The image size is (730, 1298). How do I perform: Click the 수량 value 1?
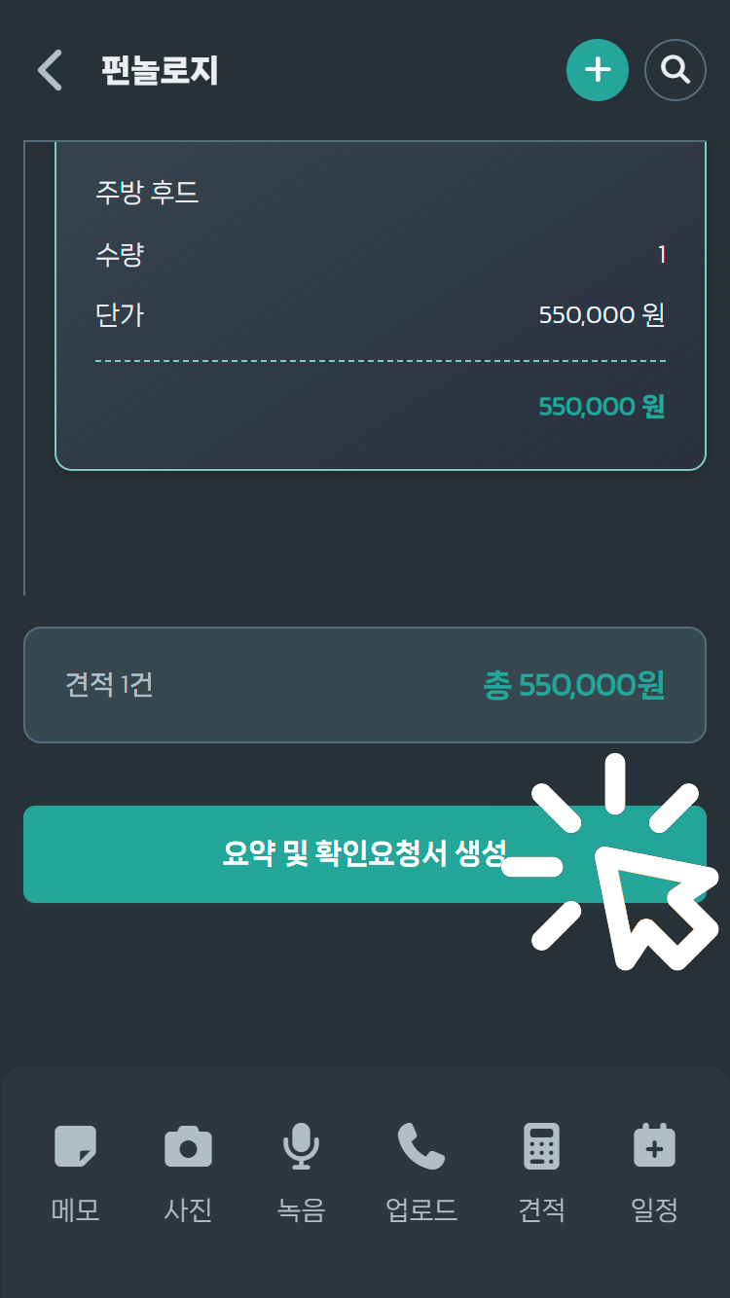point(662,256)
